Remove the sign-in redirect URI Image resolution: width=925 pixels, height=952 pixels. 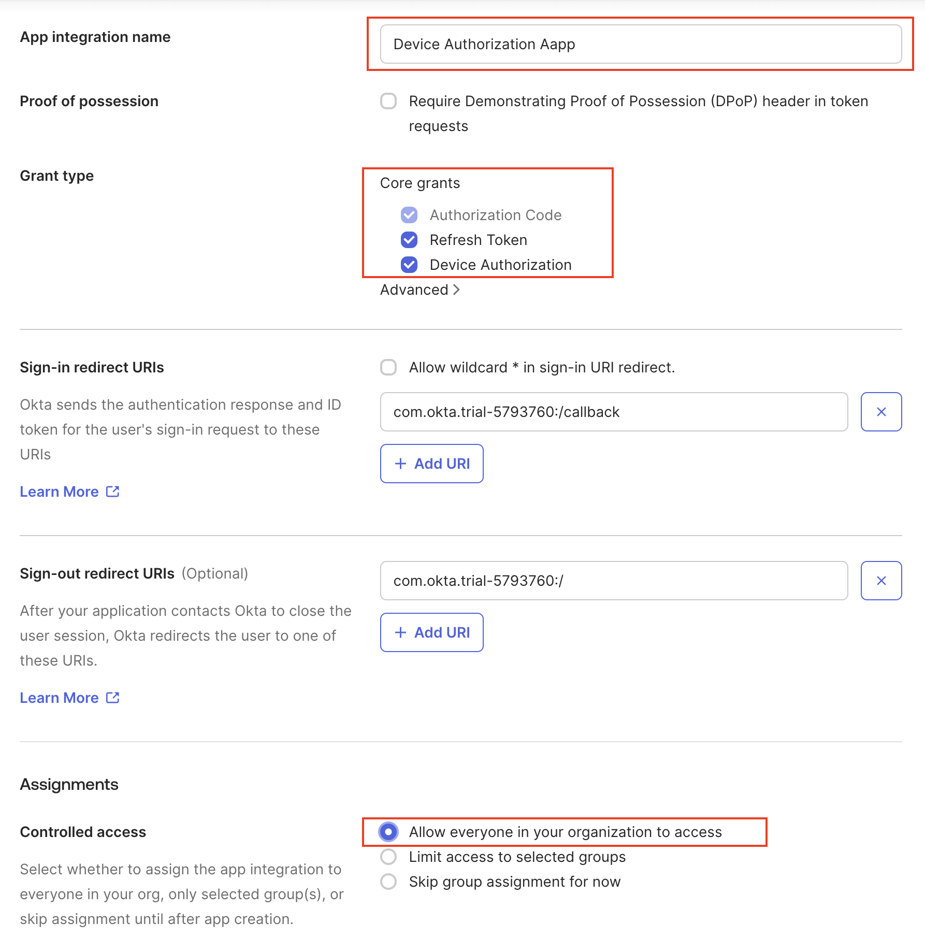[x=880, y=412]
